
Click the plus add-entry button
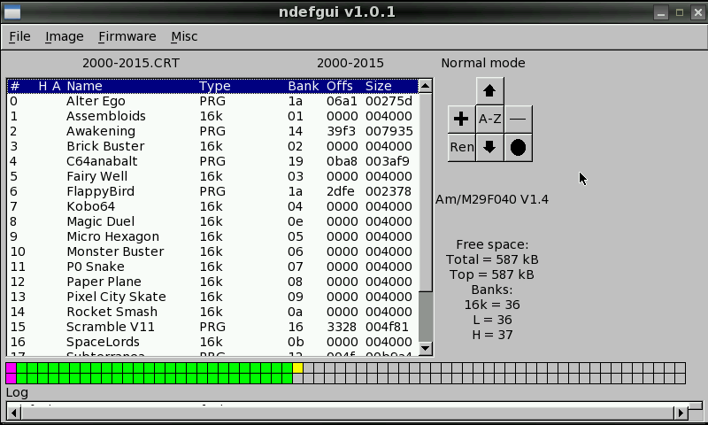tap(461, 120)
